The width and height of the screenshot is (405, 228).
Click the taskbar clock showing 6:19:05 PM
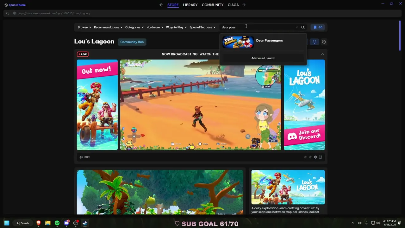pyautogui.click(x=389, y=223)
